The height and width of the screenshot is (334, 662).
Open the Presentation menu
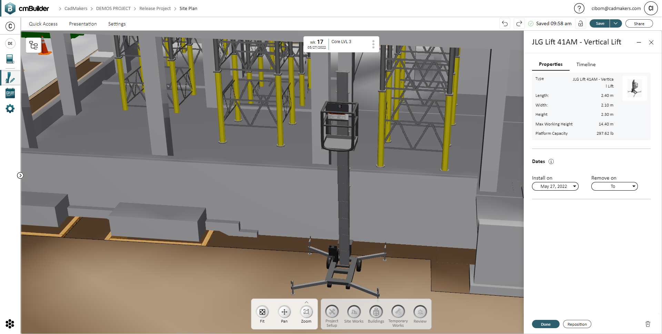click(83, 24)
